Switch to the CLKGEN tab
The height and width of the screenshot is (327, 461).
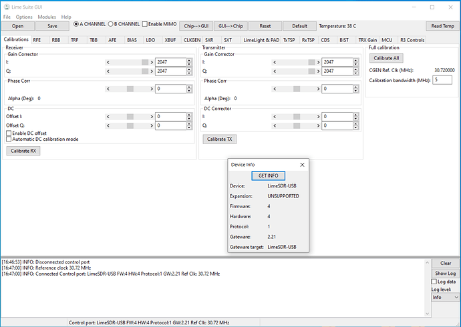tap(192, 40)
